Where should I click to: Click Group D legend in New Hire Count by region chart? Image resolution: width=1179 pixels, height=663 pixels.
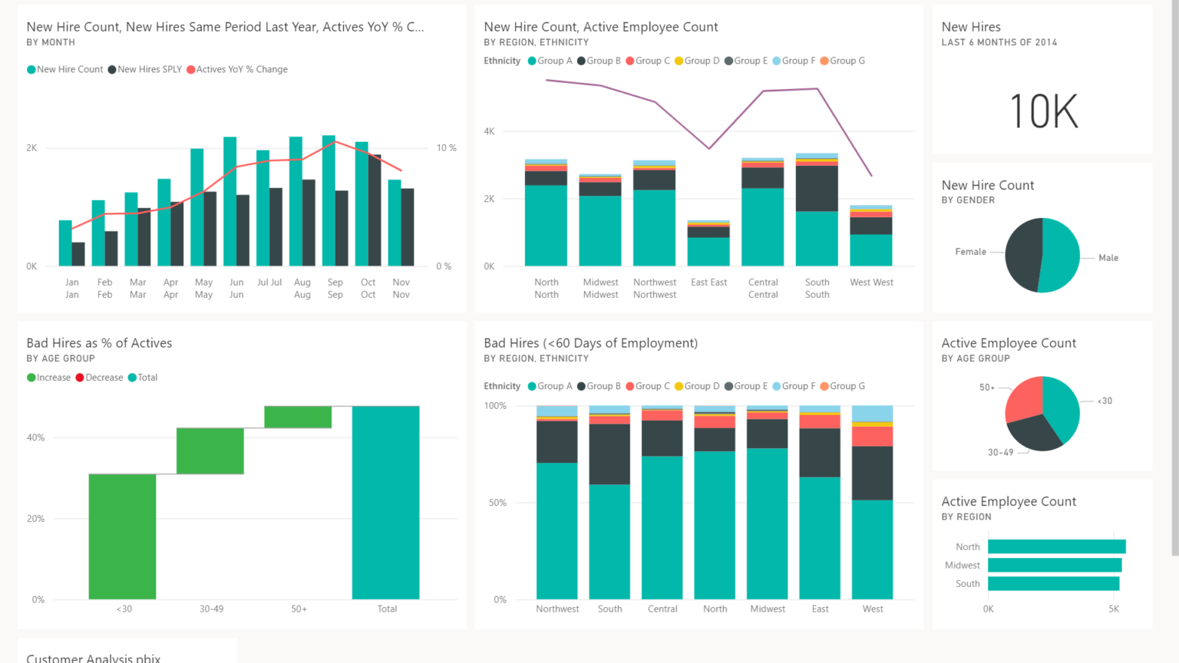click(697, 61)
